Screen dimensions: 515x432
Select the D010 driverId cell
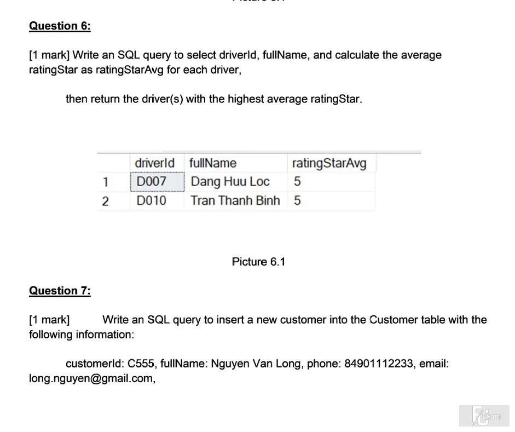(x=157, y=201)
